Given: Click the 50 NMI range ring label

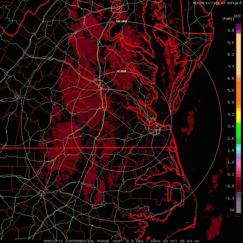Looking at the screenshot, I should coord(121,71).
